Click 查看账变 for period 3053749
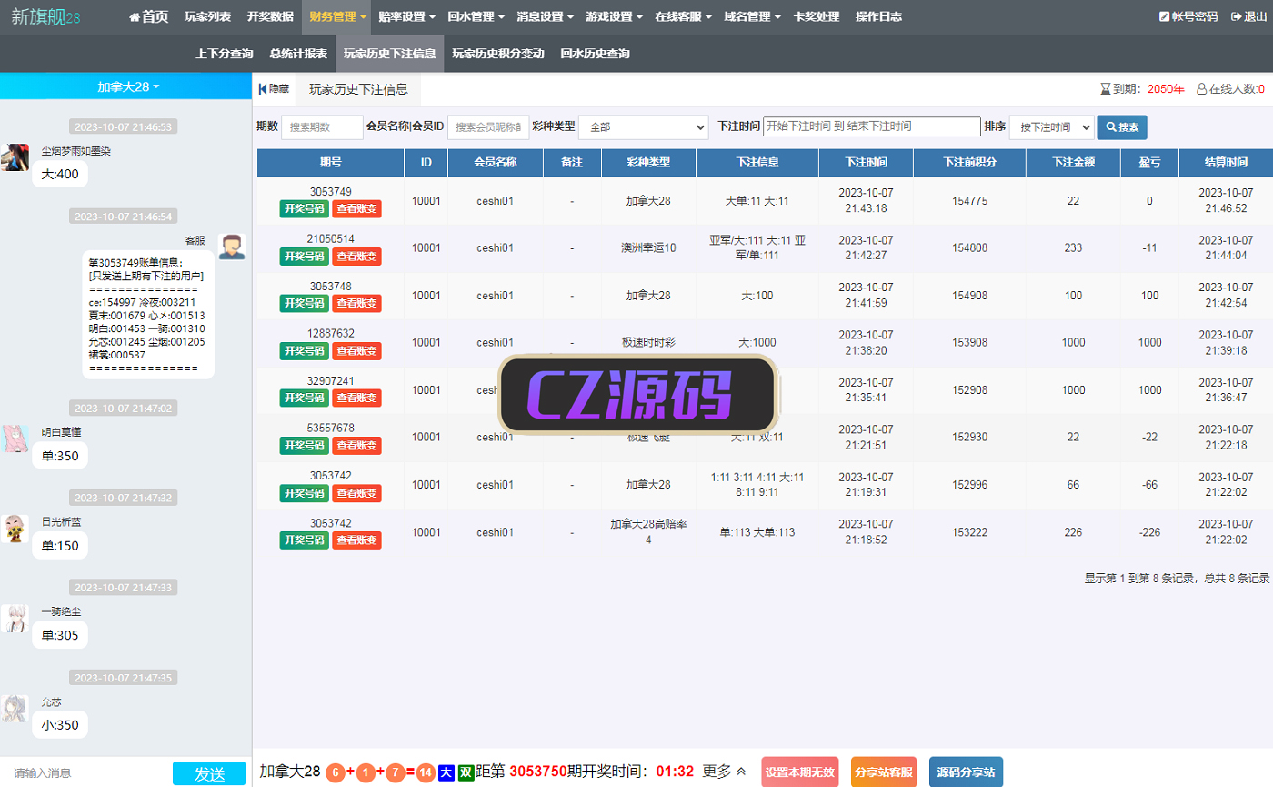Image resolution: width=1273 pixels, height=787 pixels. 356,208
